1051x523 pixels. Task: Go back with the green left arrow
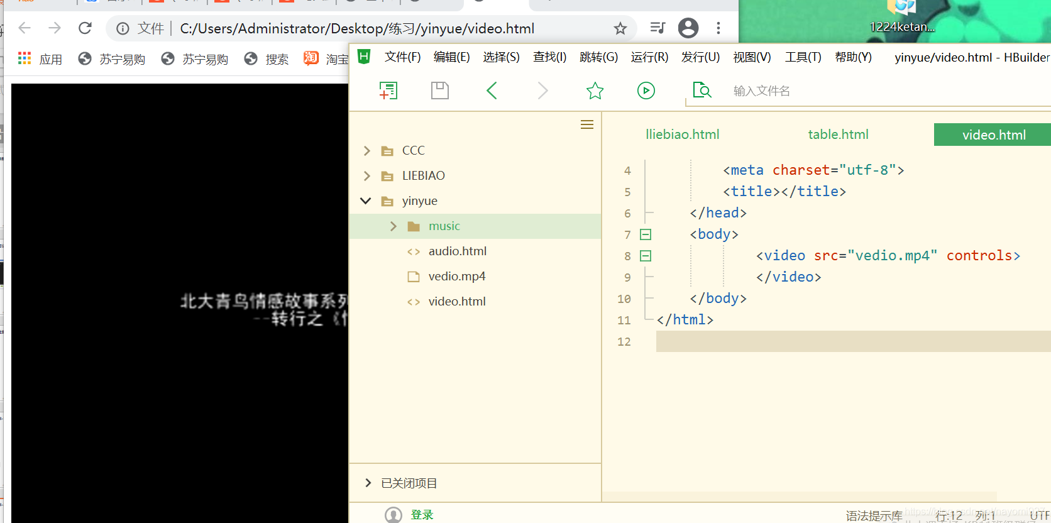492,91
